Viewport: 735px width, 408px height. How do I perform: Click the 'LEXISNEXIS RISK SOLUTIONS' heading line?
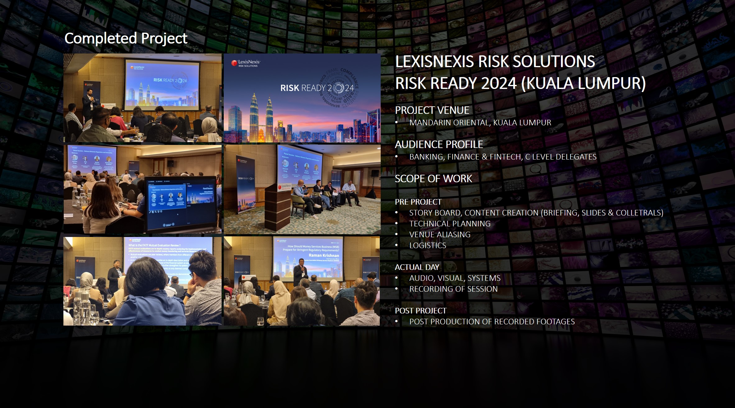(x=495, y=62)
